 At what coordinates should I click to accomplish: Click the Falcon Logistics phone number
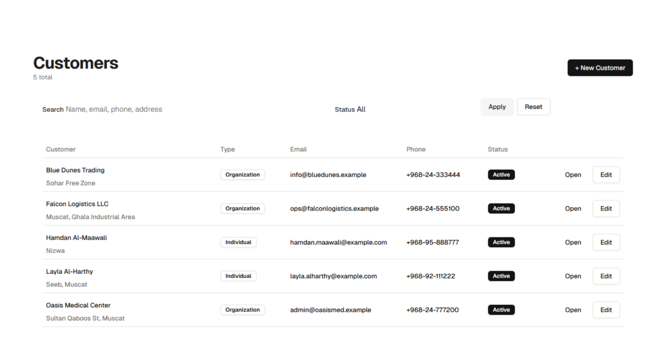pyautogui.click(x=433, y=208)
